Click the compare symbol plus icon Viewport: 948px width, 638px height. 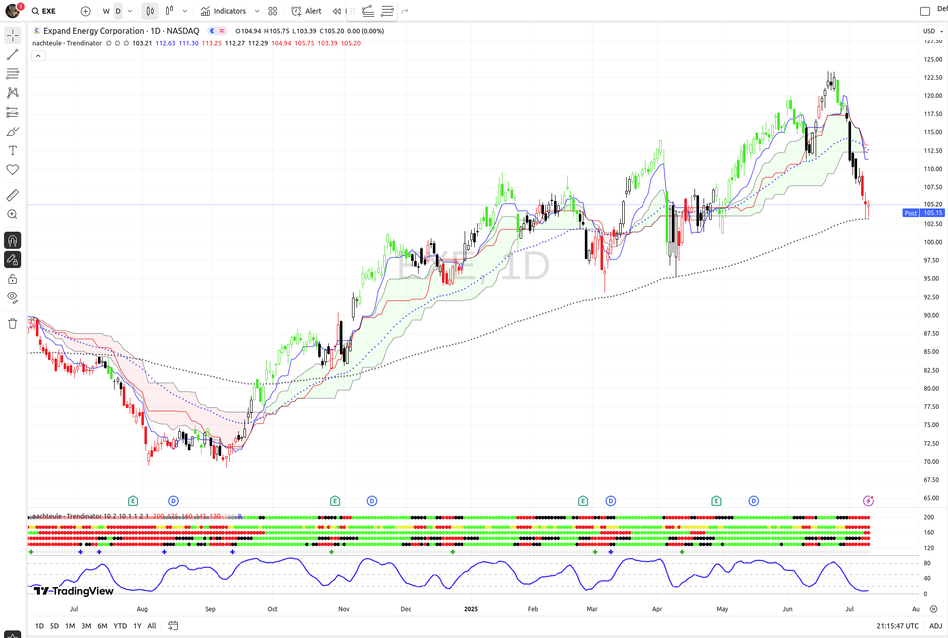coord(86,11)
